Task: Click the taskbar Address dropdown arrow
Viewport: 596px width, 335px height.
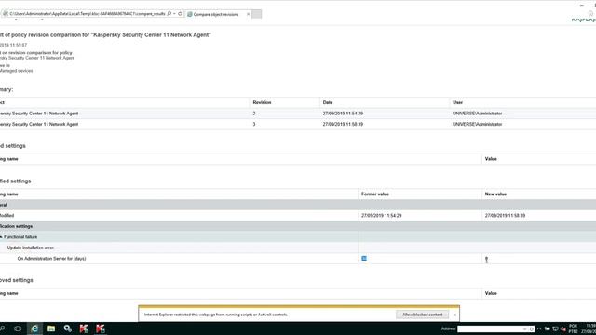Action: click(524, 328)
